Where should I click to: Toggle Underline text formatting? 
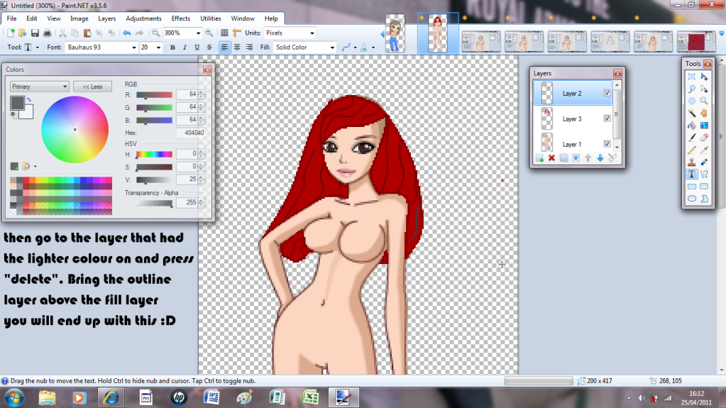pos(197,48)
